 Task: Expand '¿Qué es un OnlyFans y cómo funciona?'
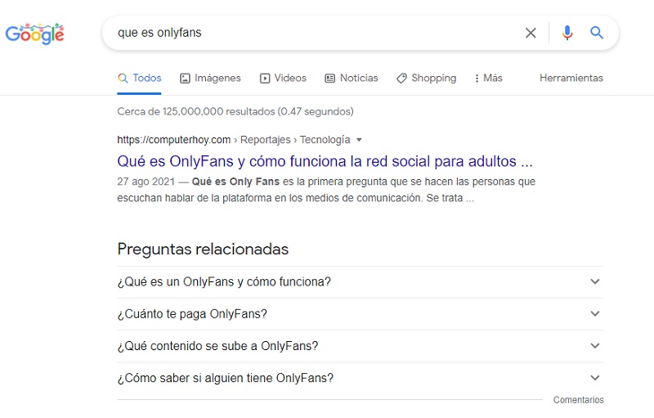pos(360,282)
